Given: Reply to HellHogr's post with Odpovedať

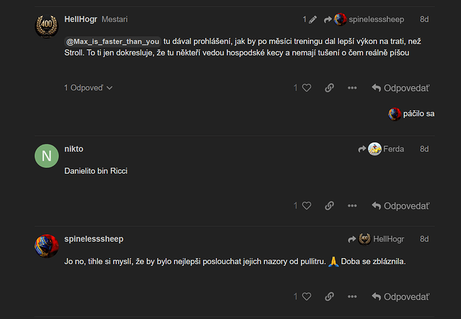Looking at the screenshot, I should (x=401, y=88).
